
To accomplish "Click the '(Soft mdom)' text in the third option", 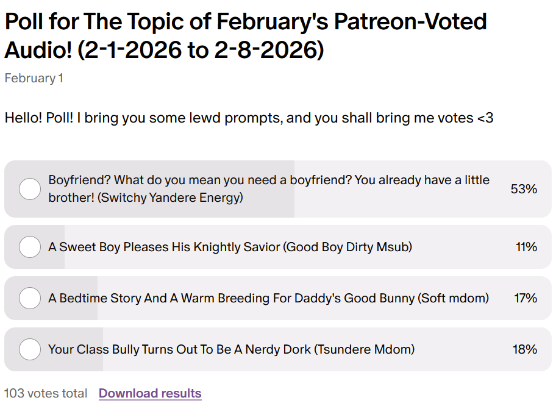I will 453,298.
